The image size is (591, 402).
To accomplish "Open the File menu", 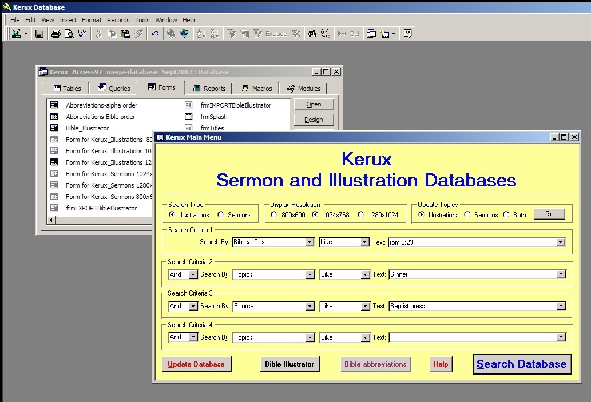I will coord(15,20).
